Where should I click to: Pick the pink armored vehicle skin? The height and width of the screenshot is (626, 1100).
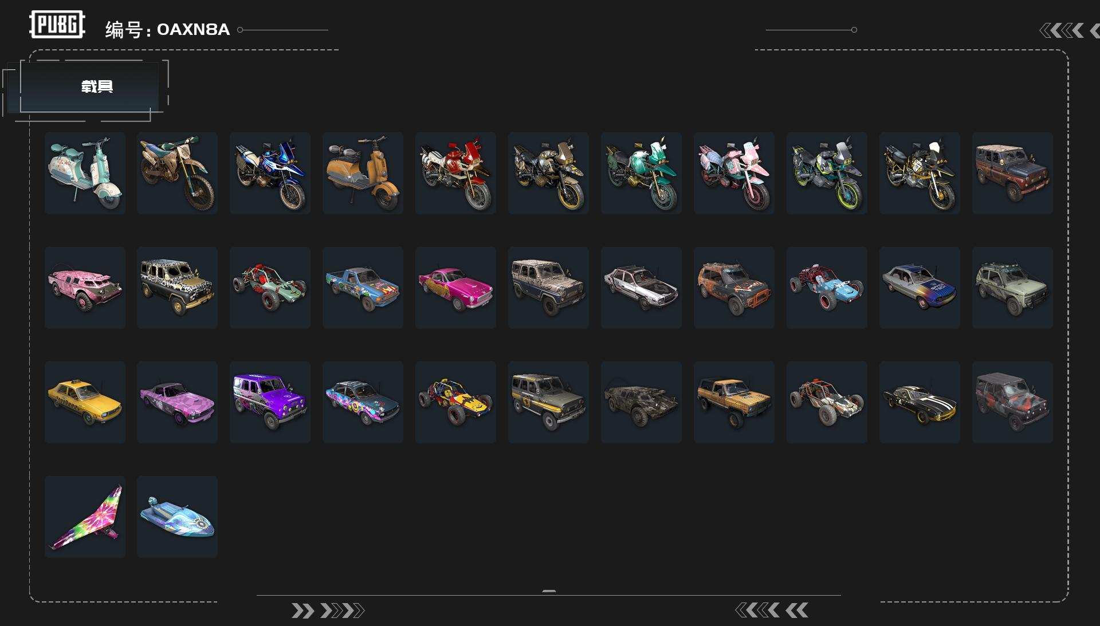click(x=85, y=288)
